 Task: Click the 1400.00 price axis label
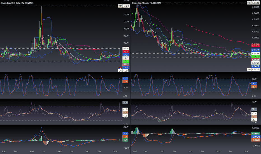[x=126, y=15]
